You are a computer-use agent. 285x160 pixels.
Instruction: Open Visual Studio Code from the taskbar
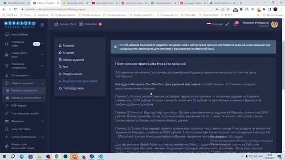pyautogui.click(x=100, y=156)
